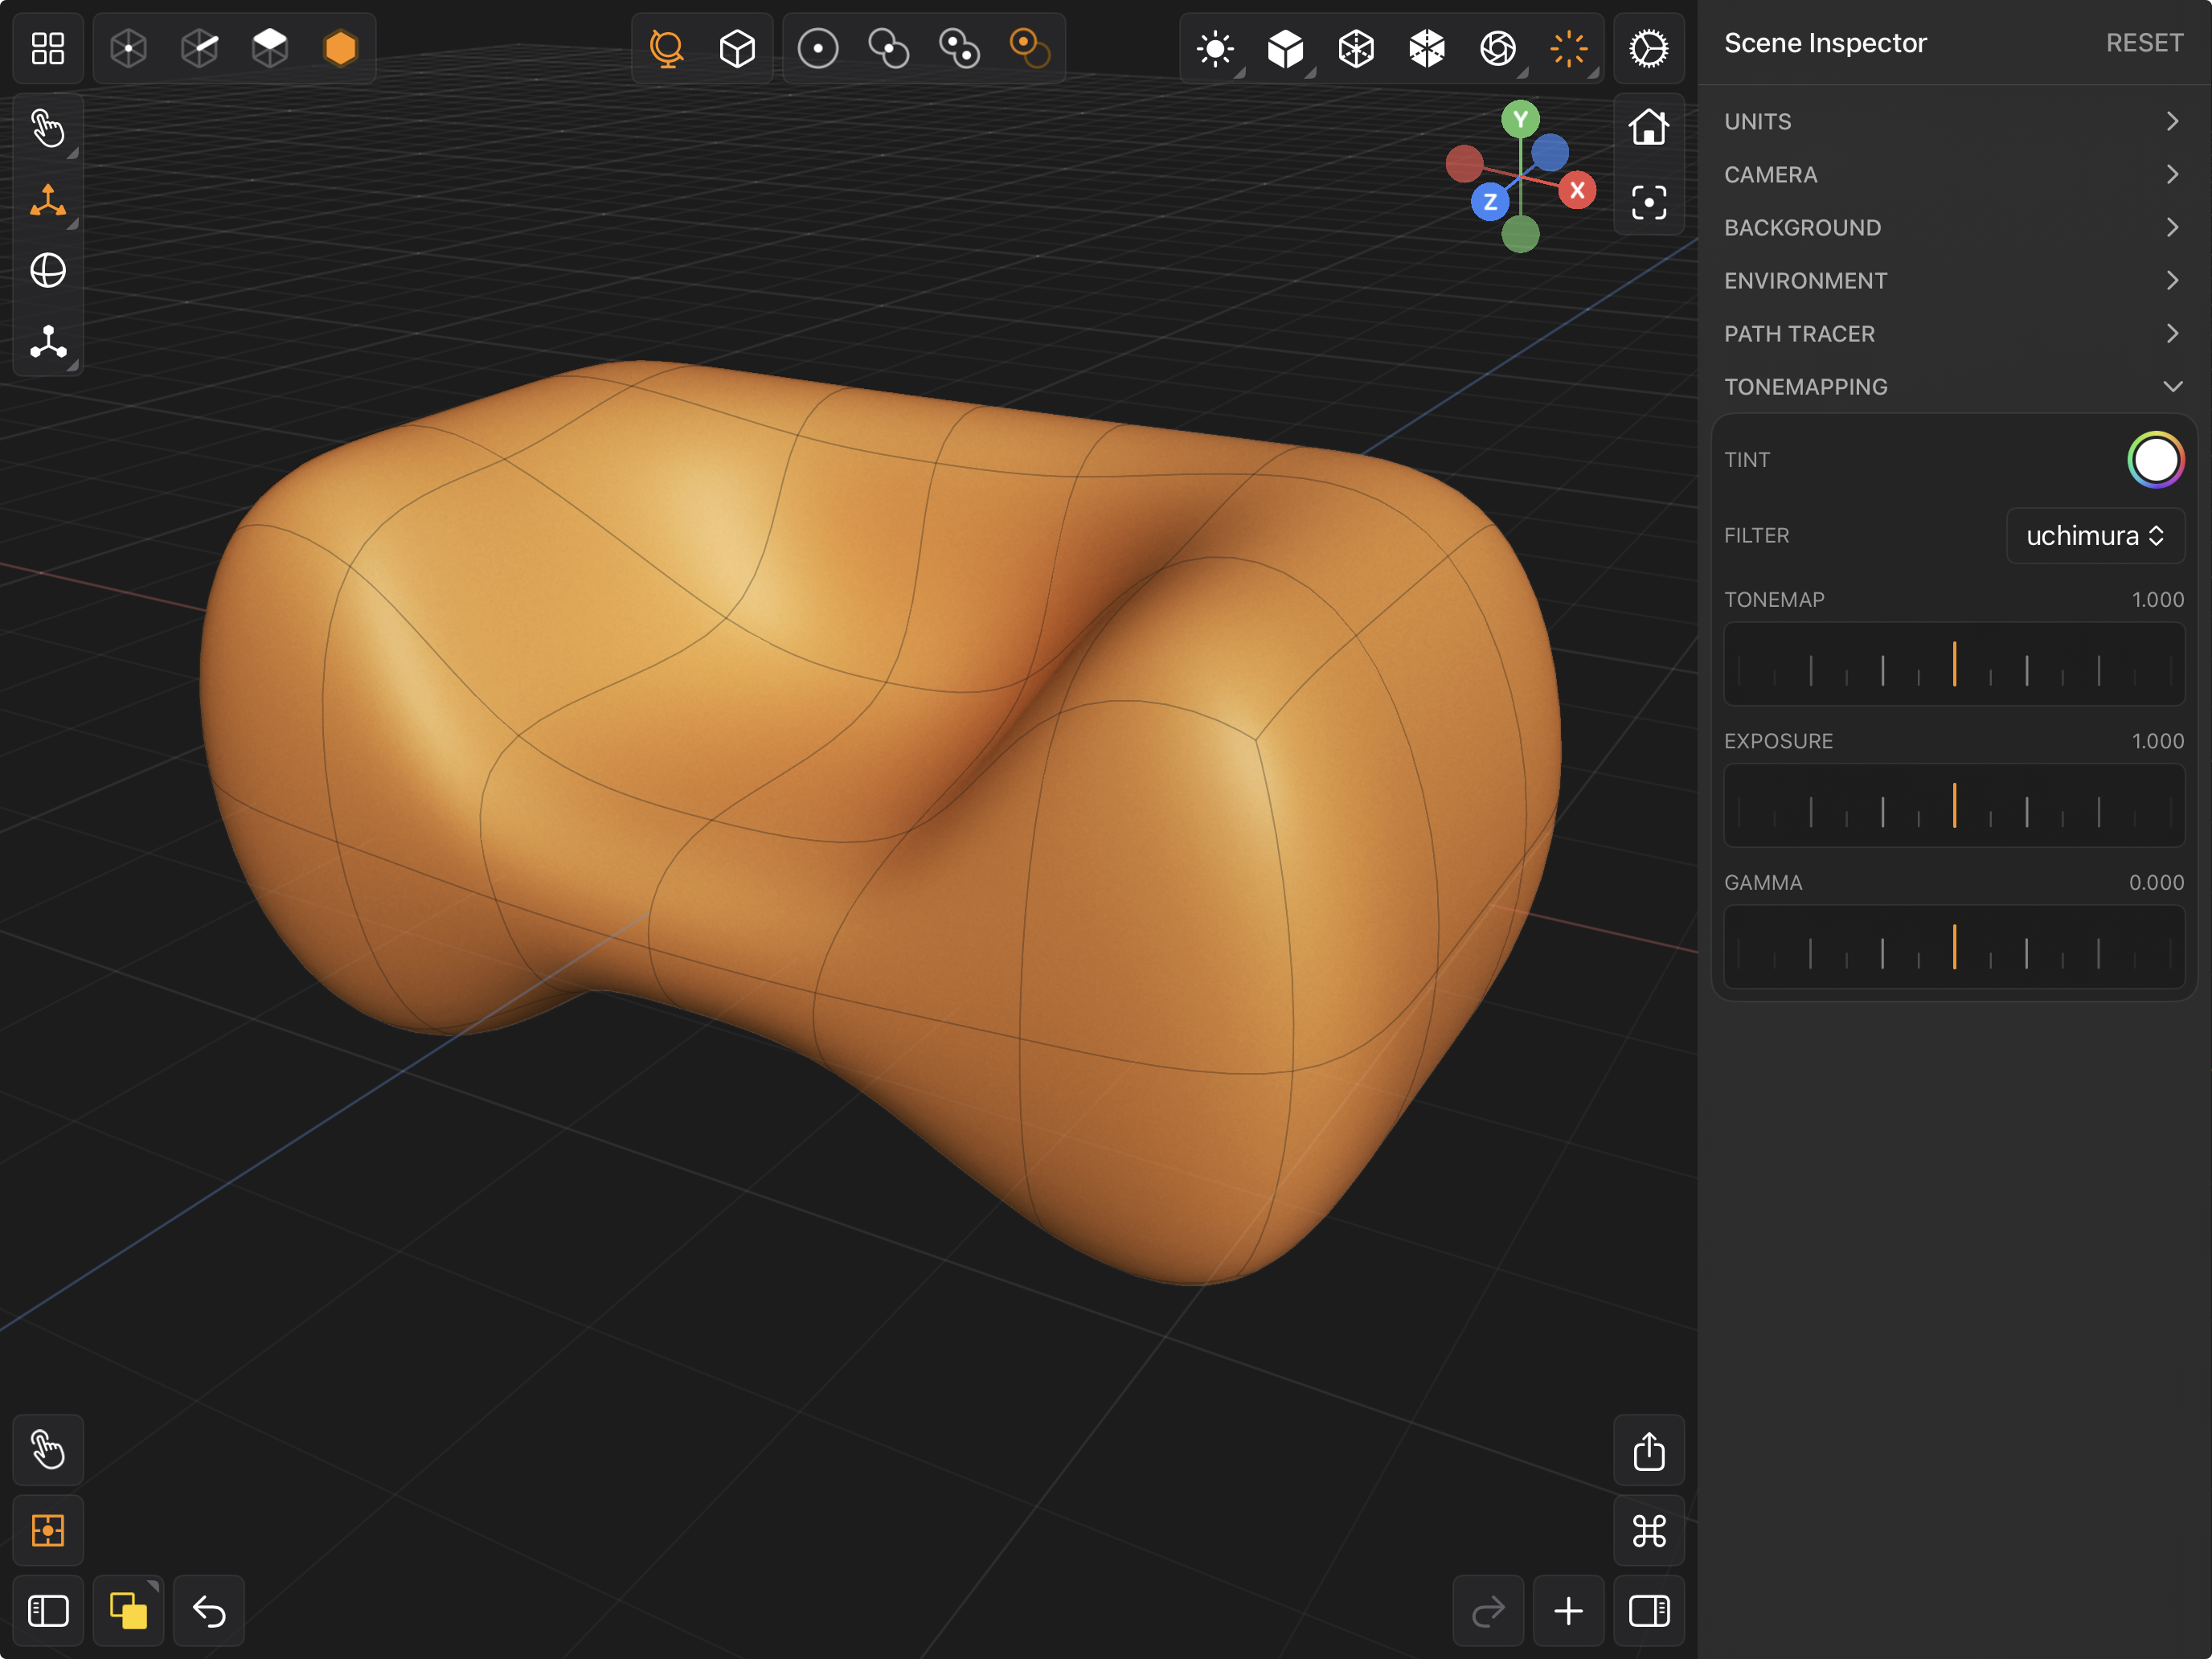The image size is (2212, 1659).
Task: Toggle the right sidebar panel icon
Action: pos(1649,1611)
